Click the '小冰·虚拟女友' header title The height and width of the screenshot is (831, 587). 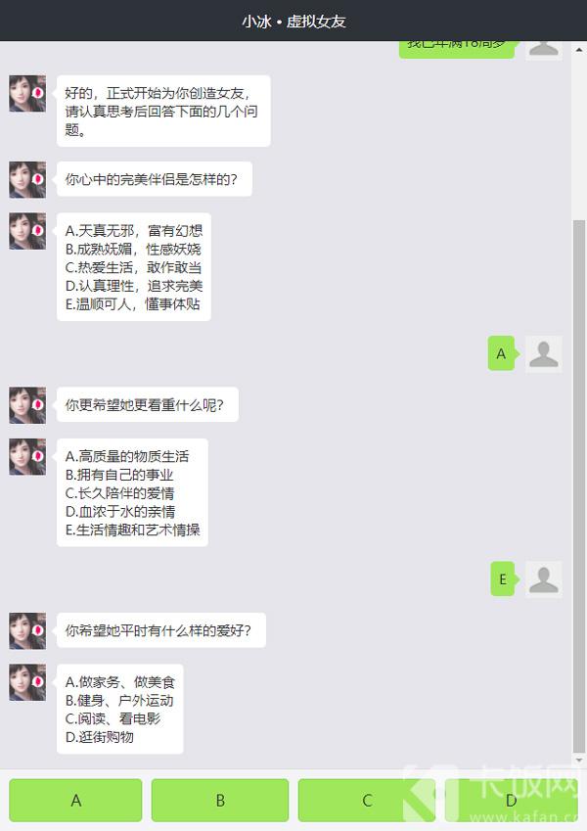tap(293, 22)
